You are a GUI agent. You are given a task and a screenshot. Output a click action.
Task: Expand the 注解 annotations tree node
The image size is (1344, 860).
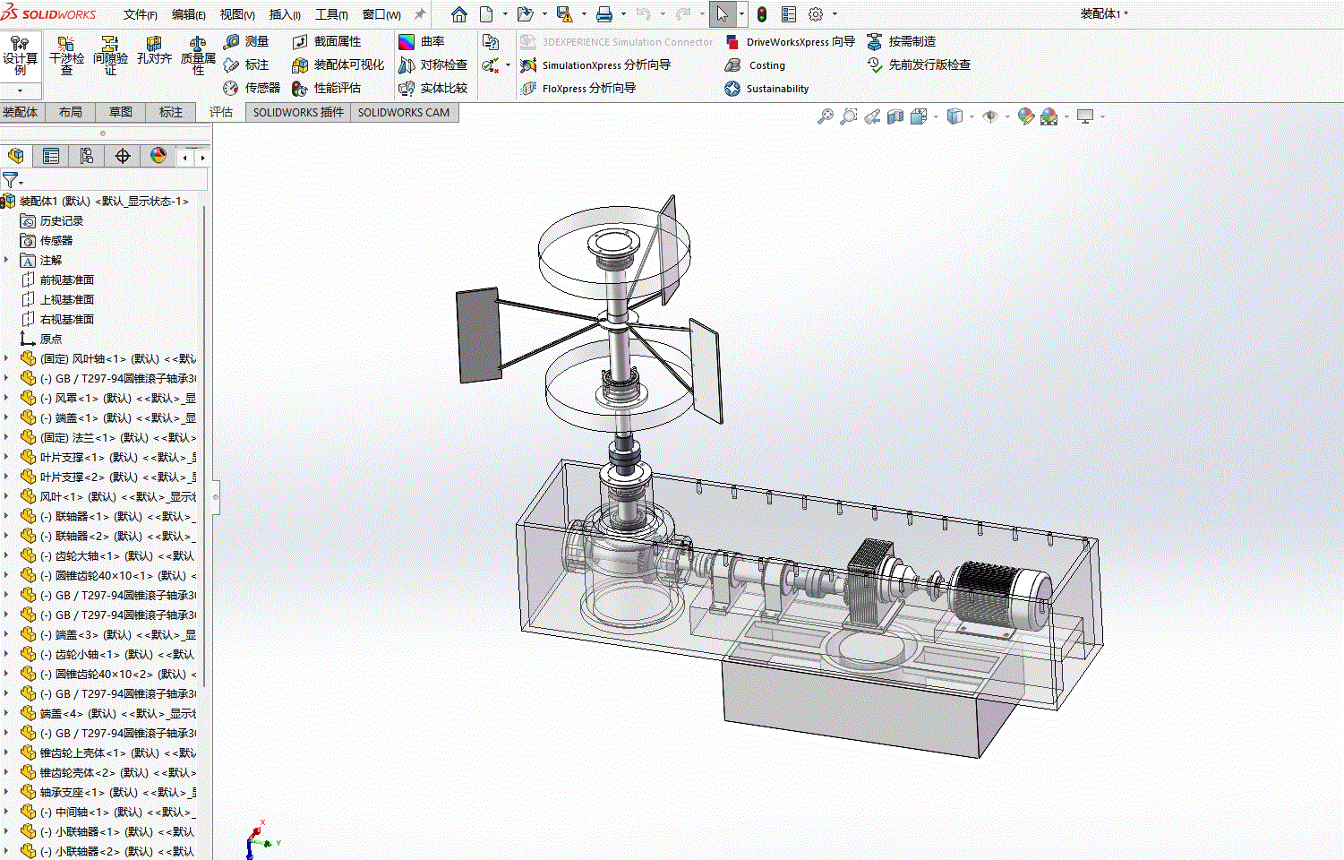click(x=7, y=260)
